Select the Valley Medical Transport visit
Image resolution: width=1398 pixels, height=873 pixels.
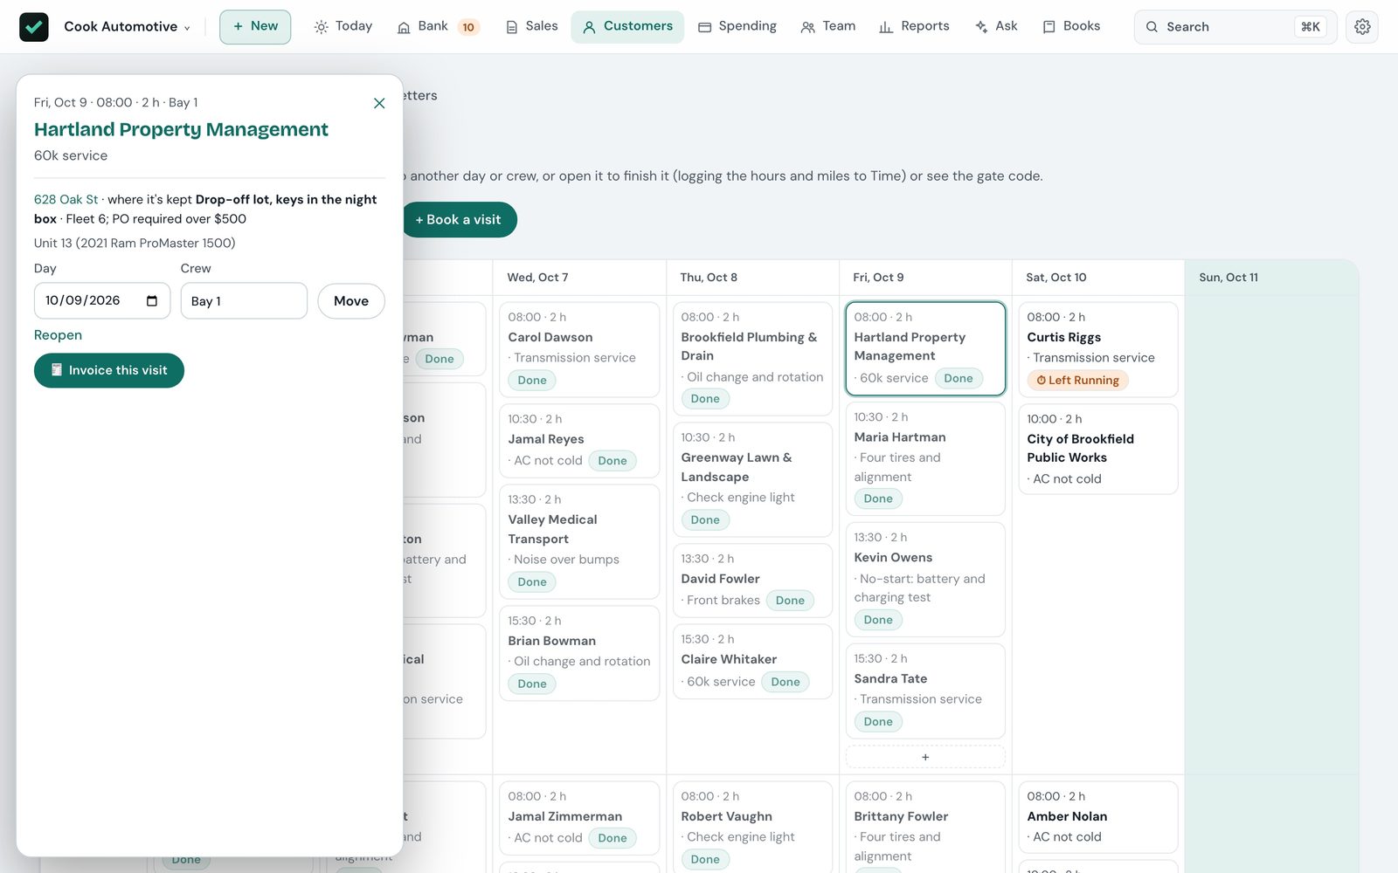point(579,541)
